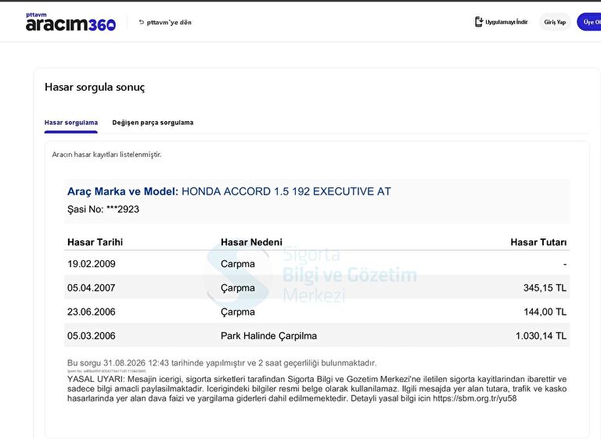Click the amount 1.030,14 TL
This screenshot has width=601, height=439.
542,336
